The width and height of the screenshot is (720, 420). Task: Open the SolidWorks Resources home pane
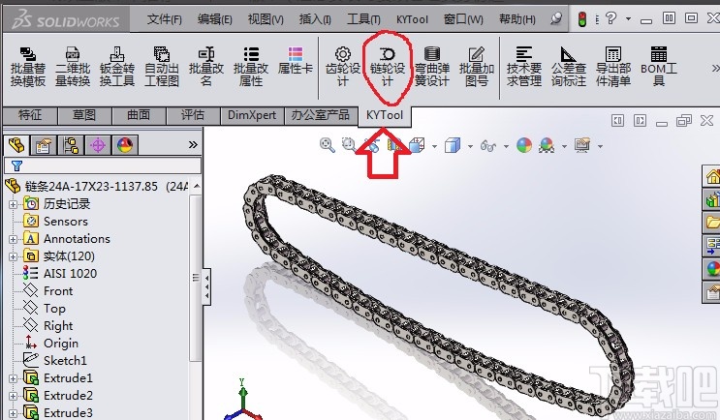[x=711, y=176]
